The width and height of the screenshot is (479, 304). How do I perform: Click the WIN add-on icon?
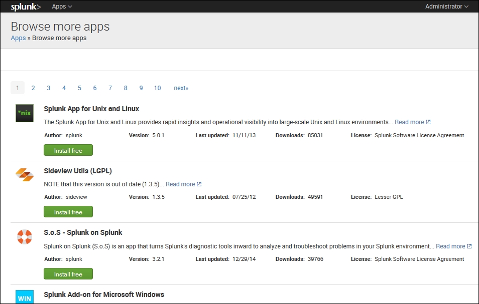point(25,296)
